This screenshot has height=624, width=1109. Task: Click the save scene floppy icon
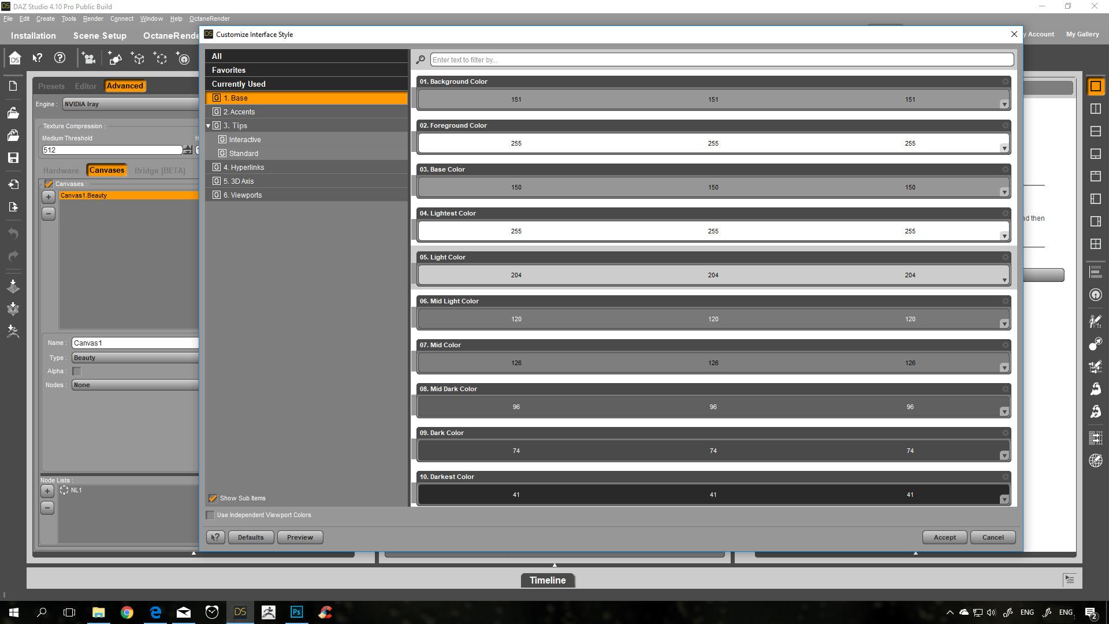point(13,158)
